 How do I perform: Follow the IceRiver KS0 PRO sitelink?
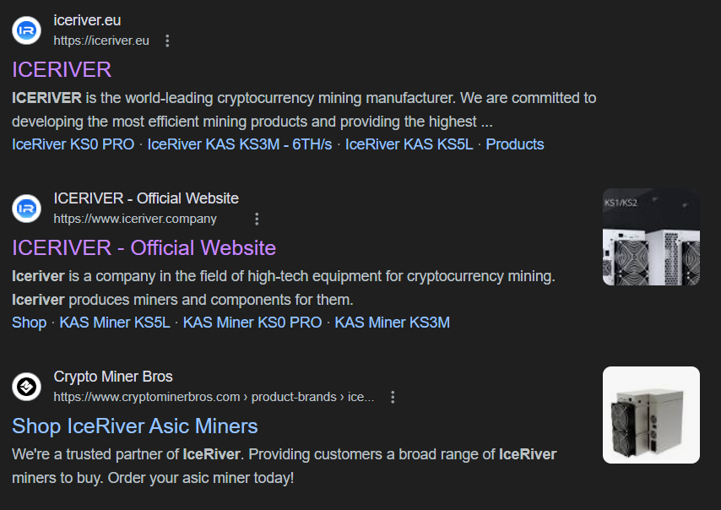pyautogui.click(x=73, y=144)
